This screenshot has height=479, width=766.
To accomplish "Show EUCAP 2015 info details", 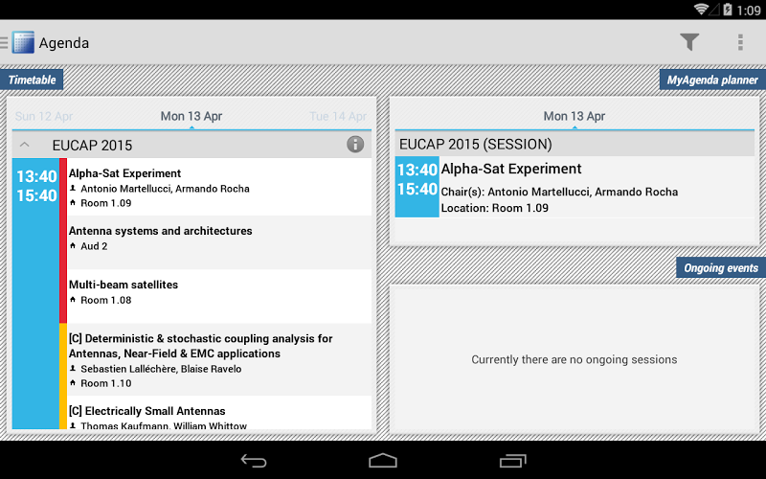I will pyautogui.click(x=355, y=145).
